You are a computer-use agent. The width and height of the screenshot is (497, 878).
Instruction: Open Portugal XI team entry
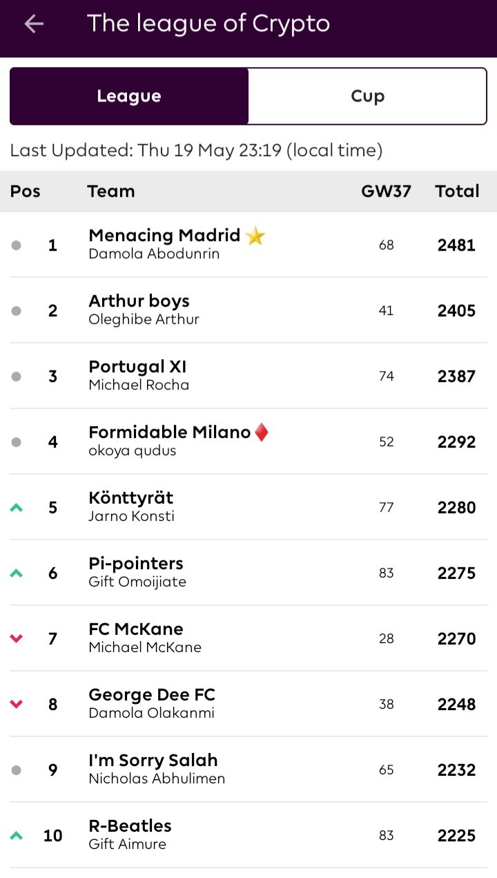click(x=248, y=376)
